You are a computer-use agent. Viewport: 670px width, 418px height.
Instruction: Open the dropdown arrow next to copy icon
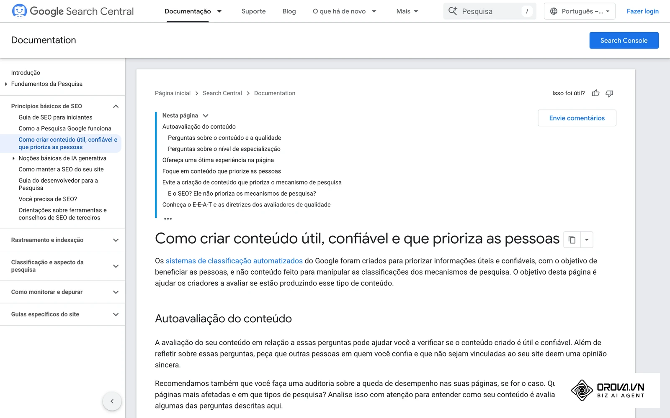(587, 240)
